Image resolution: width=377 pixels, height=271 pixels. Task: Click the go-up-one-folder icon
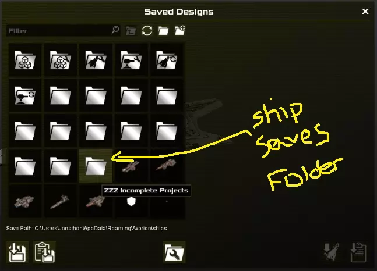[x=131, y=31]
